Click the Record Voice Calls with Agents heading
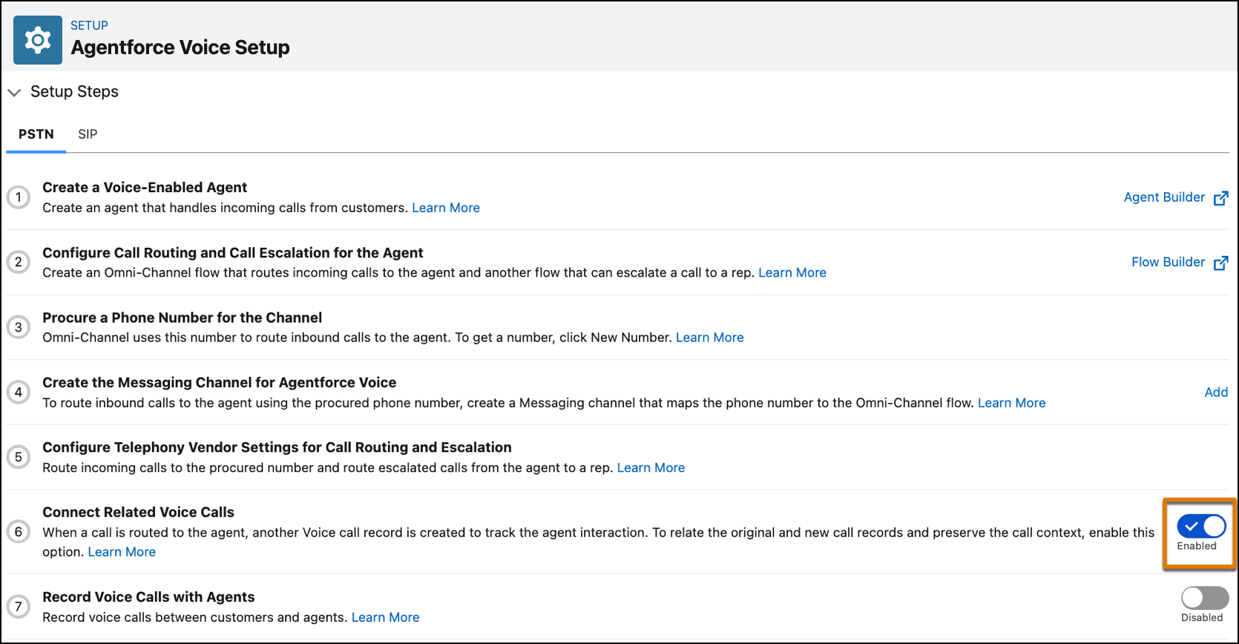1239x644 pixels. coord(148,597)
